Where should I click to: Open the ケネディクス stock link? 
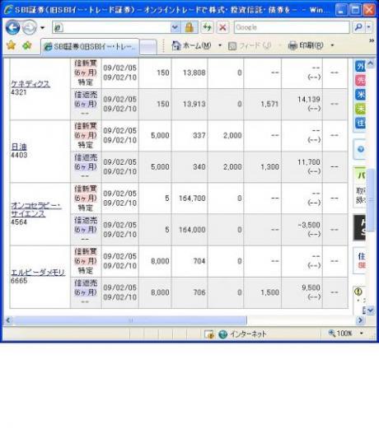point(30,84)
